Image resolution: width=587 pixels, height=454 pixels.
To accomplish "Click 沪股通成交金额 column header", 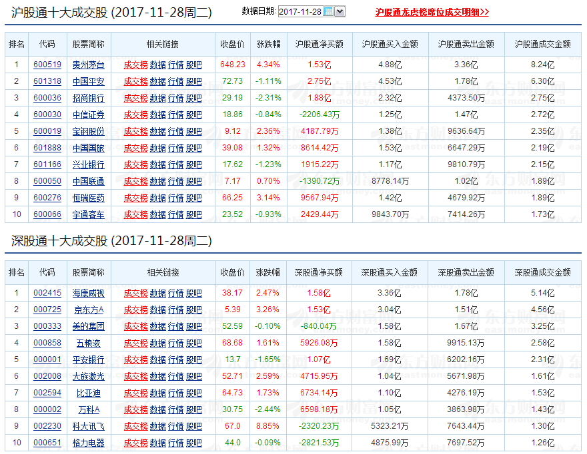I will point(542,44).
